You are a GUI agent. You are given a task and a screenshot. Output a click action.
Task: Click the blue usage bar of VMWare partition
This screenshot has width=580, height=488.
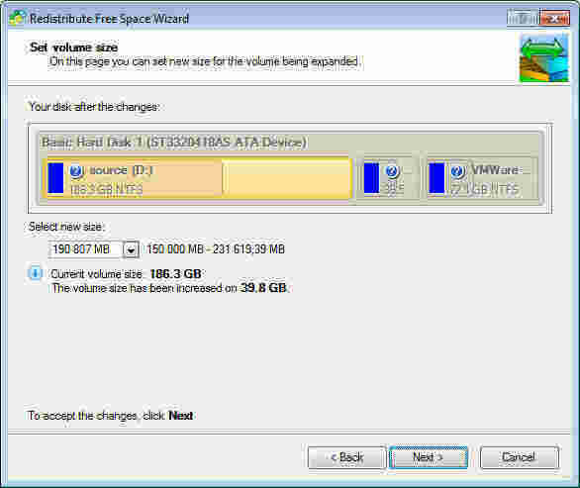click(x=436, y=178)
